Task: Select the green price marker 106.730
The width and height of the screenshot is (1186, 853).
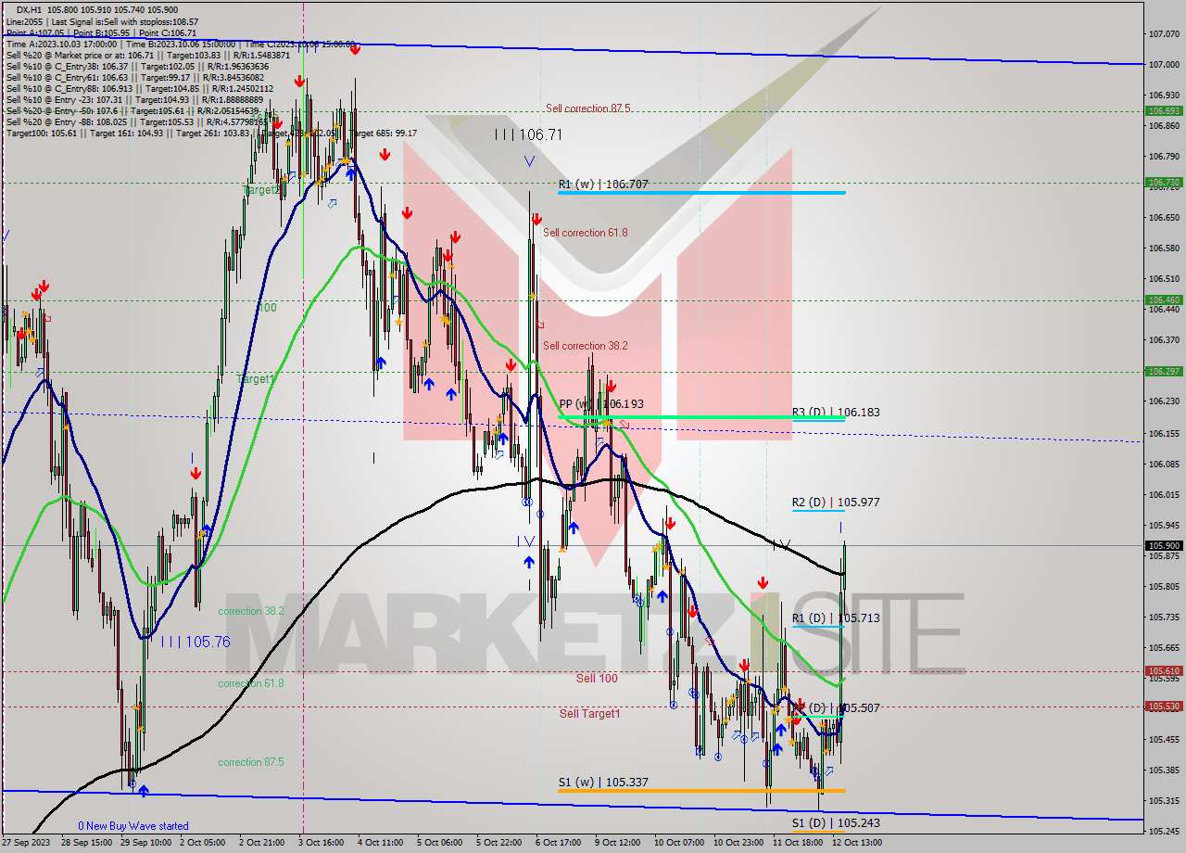Action: (x=1164, y=183)
